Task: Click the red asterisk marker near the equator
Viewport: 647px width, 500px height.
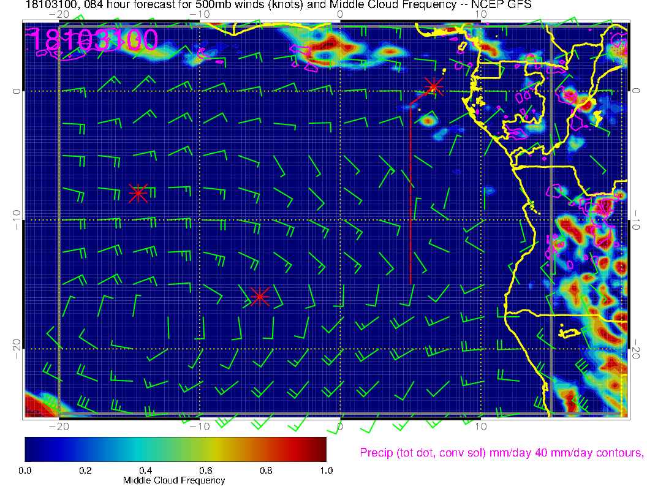Action: click(x=434, y=85)
